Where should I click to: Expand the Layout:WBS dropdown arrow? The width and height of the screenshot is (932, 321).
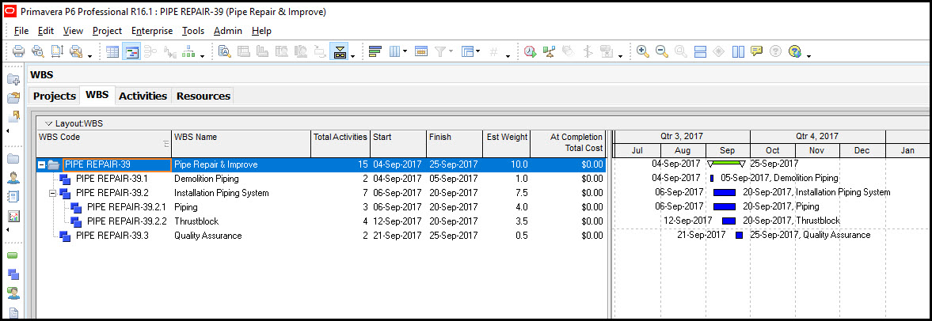tap(48, 123)
